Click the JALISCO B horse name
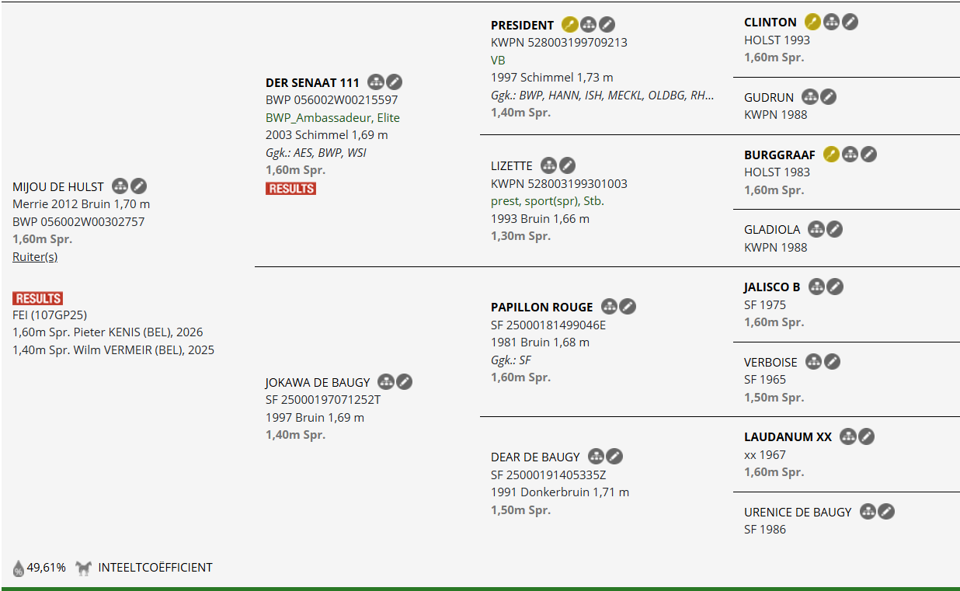This screenshot has width=960, height=591. tap(772, 287)
